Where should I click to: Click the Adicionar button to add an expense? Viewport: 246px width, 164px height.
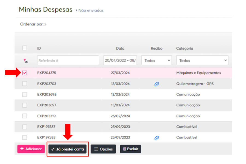[x=31, y=149]
